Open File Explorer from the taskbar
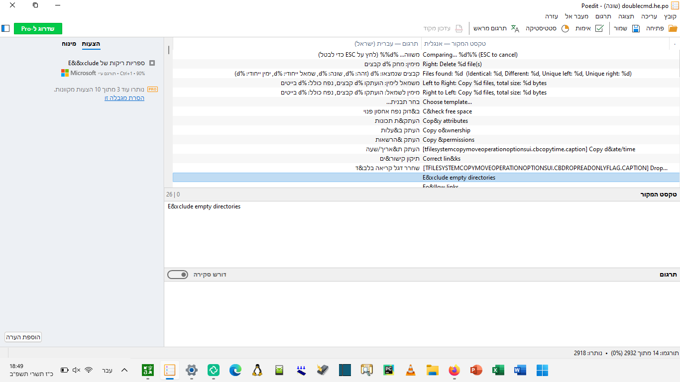 click(432, 370)
